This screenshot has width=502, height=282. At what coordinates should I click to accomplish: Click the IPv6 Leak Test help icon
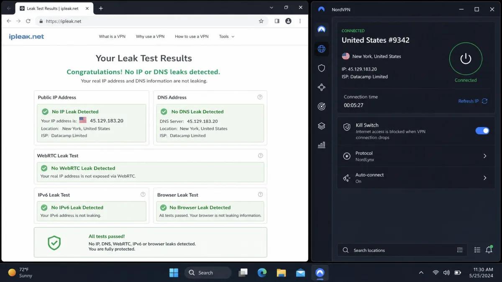click(x=143, y=194)
